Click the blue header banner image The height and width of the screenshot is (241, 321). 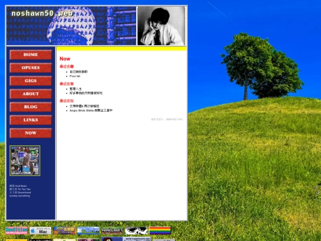click(71, 26)
